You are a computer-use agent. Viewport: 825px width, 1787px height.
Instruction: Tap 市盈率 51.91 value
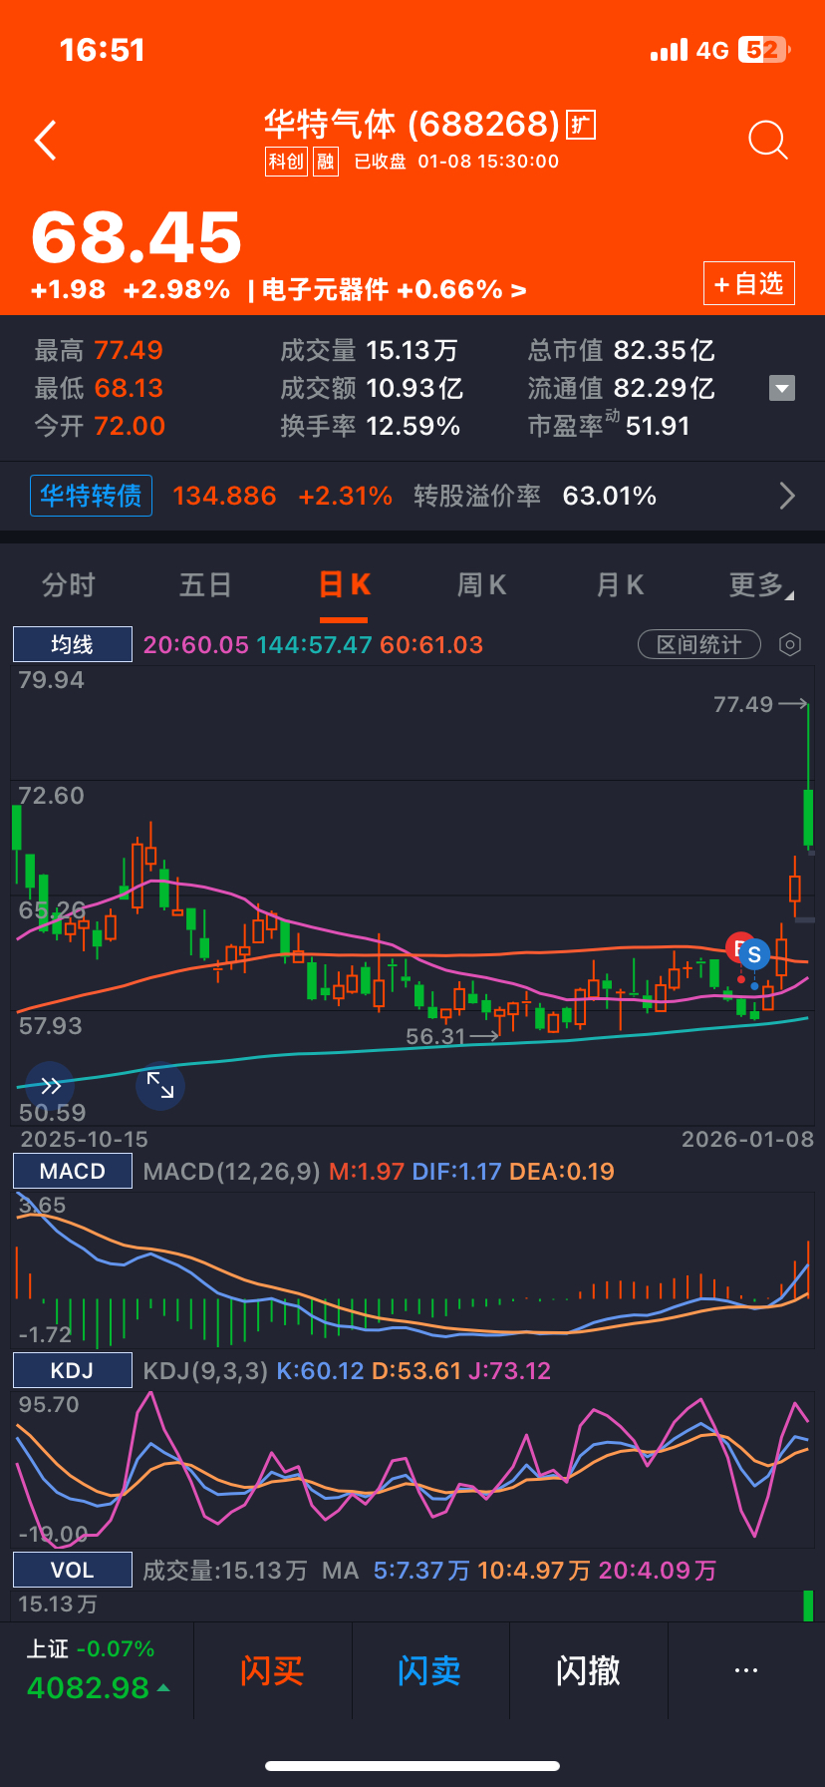coord(658,426)
